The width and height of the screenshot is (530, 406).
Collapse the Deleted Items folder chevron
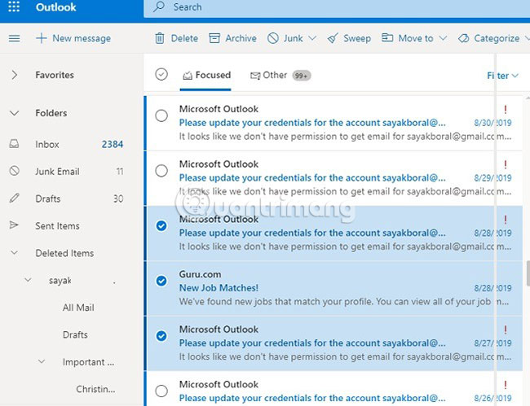click(14, 252)
